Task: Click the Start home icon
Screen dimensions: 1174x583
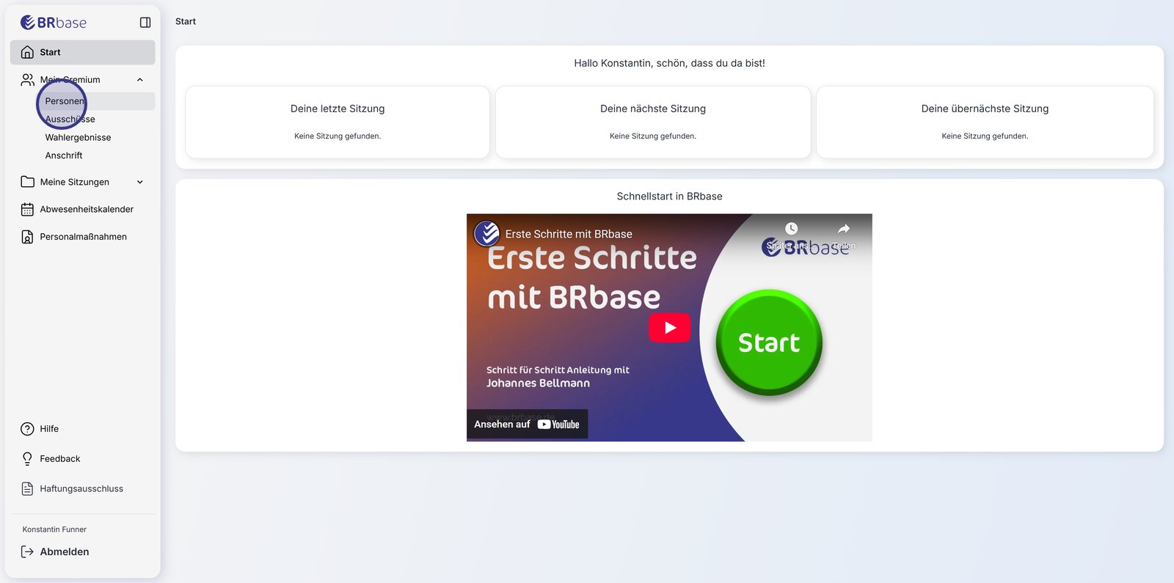Action: click(x=27, y=52)
